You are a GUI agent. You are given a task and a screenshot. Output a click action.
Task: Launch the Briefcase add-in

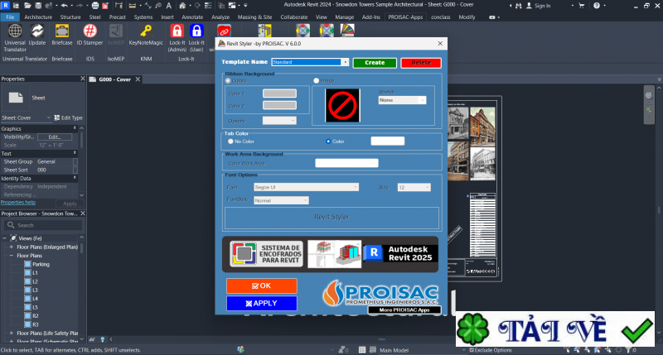[61, 35]
